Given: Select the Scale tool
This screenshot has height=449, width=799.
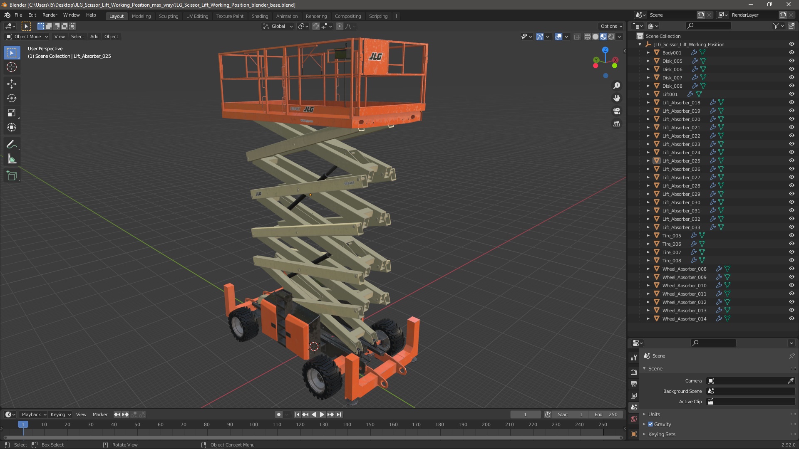Looking at the screenshot, I should [x=12, y=113].
